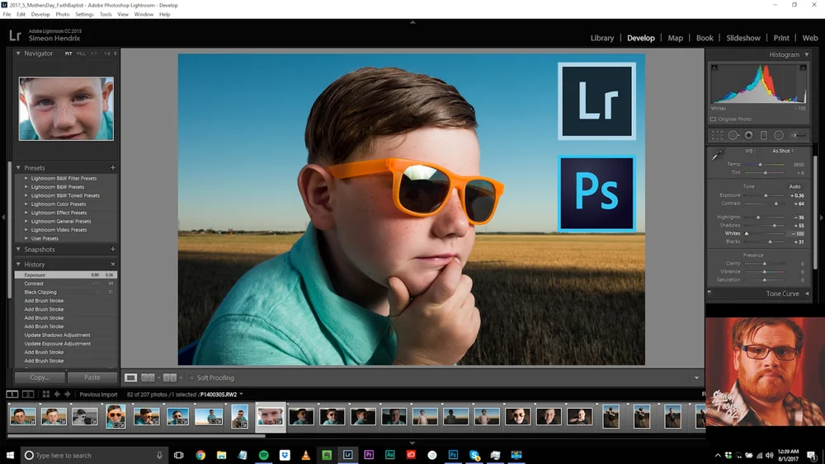825x464 pixels.
Task: Expand the Tone Curve panel
Action: pos(807,293)
